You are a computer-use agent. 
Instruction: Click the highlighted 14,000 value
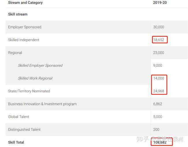[159, 78]
